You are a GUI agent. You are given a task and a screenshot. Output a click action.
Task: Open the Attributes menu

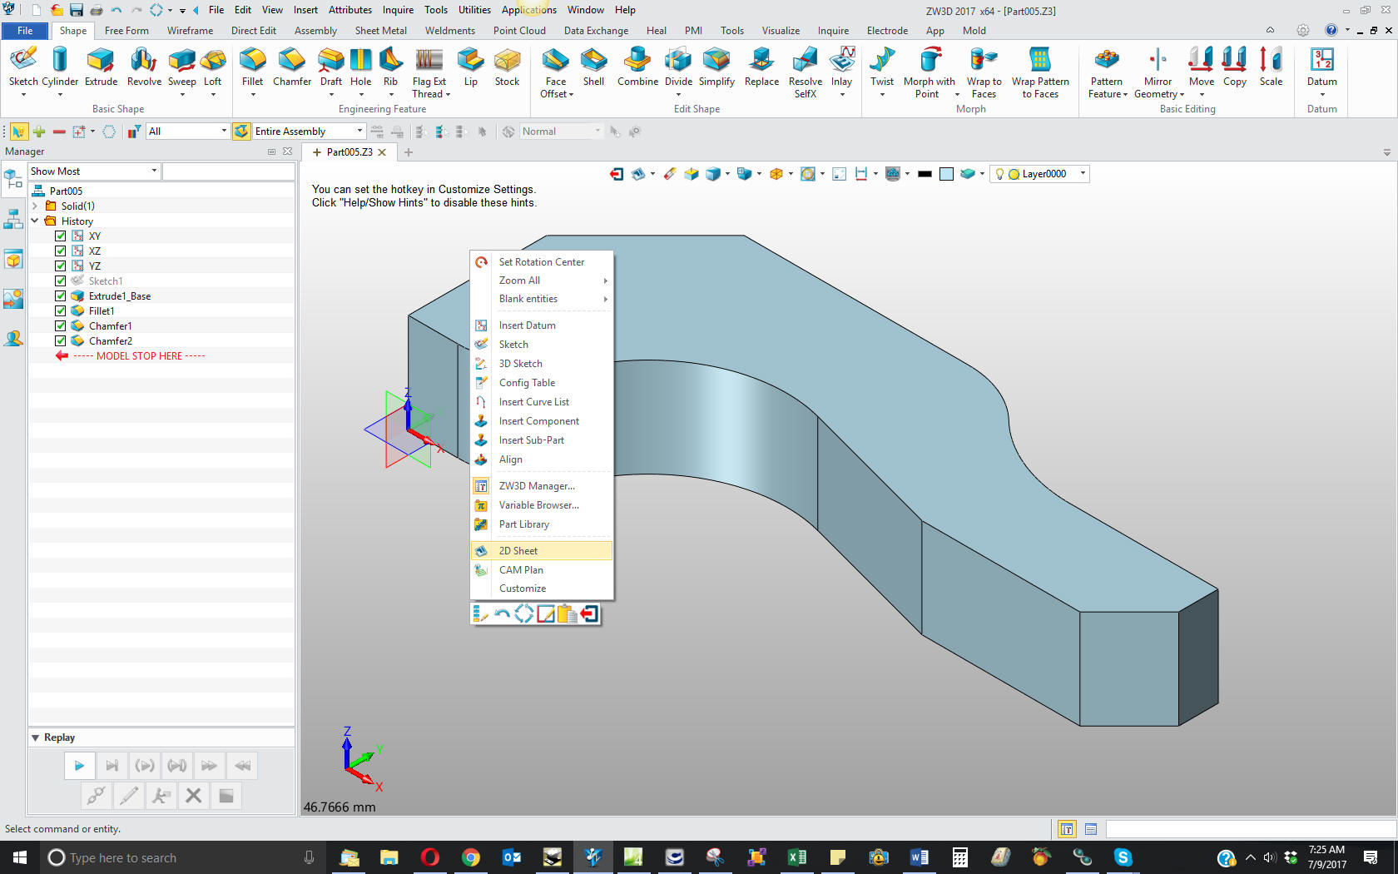coord(349,10)
